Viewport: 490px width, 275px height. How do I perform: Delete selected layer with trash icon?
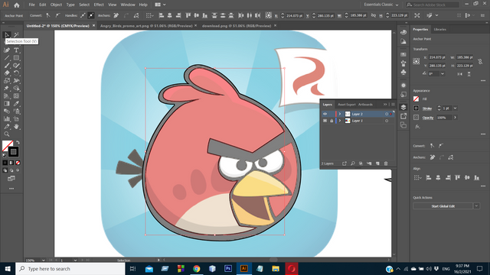click(x=386, y=163)
